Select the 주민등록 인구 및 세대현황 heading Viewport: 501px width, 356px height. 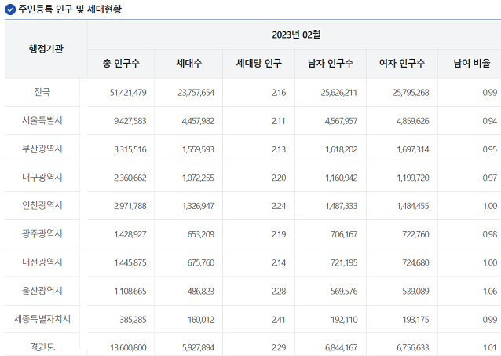click(70, 9)
